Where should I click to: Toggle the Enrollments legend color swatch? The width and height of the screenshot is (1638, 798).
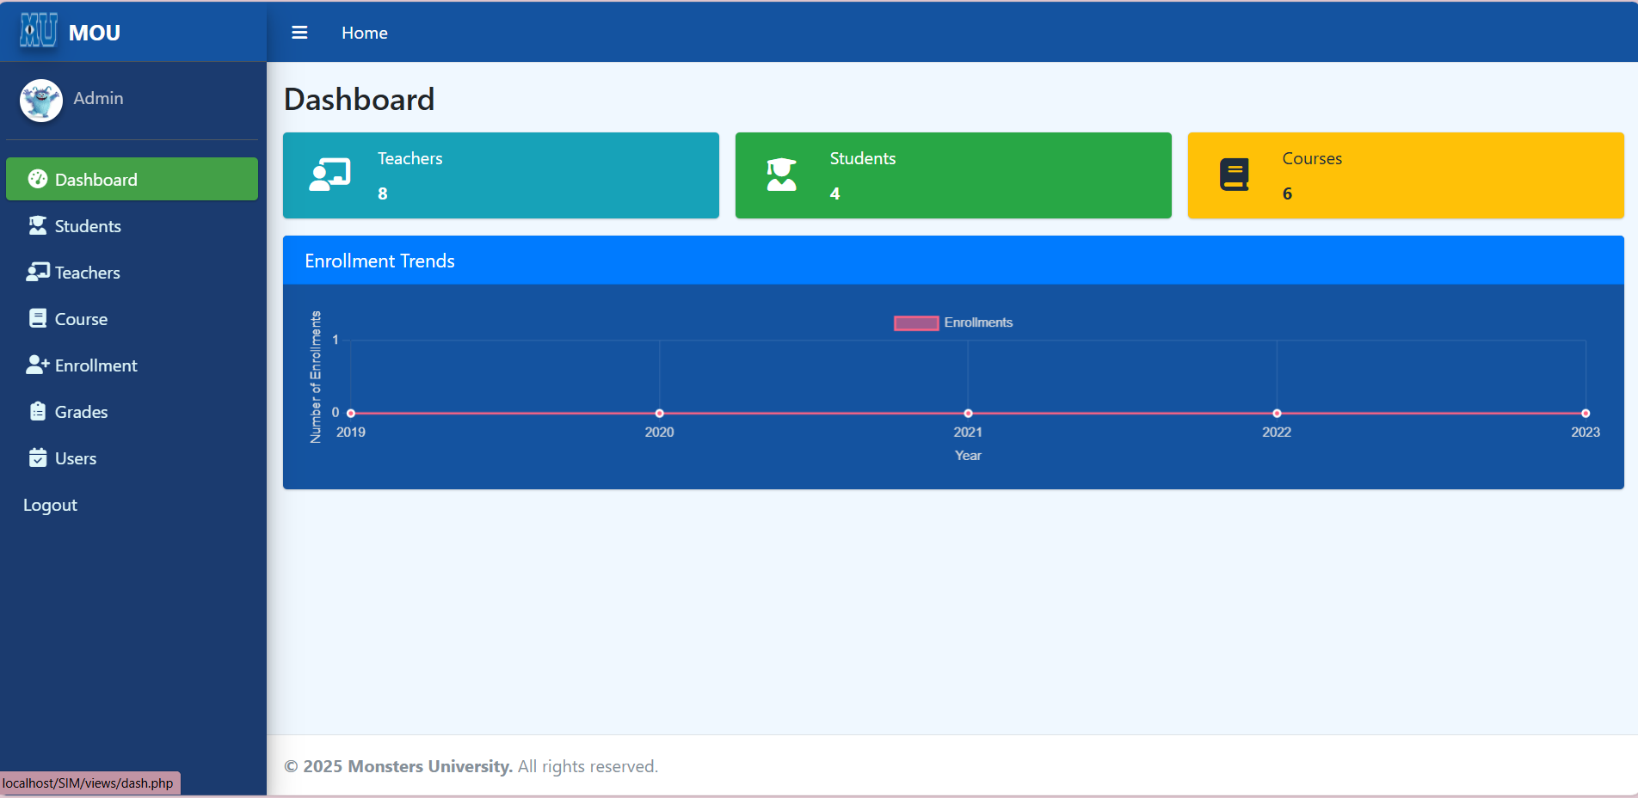[916, 322]
